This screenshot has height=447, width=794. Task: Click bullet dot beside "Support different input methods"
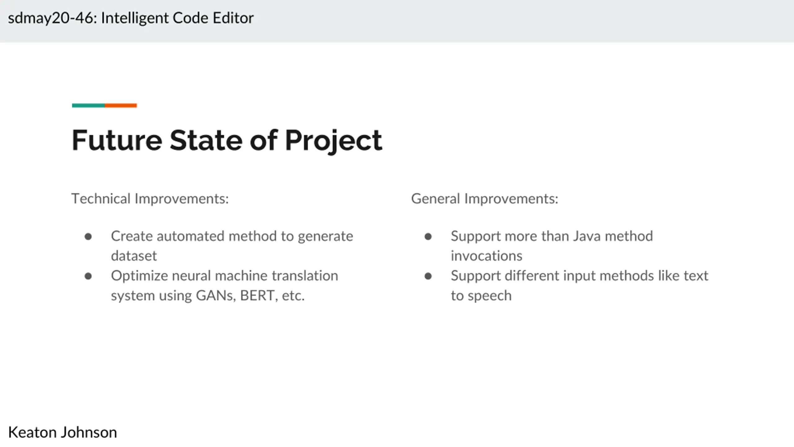[x=428, y=276]
